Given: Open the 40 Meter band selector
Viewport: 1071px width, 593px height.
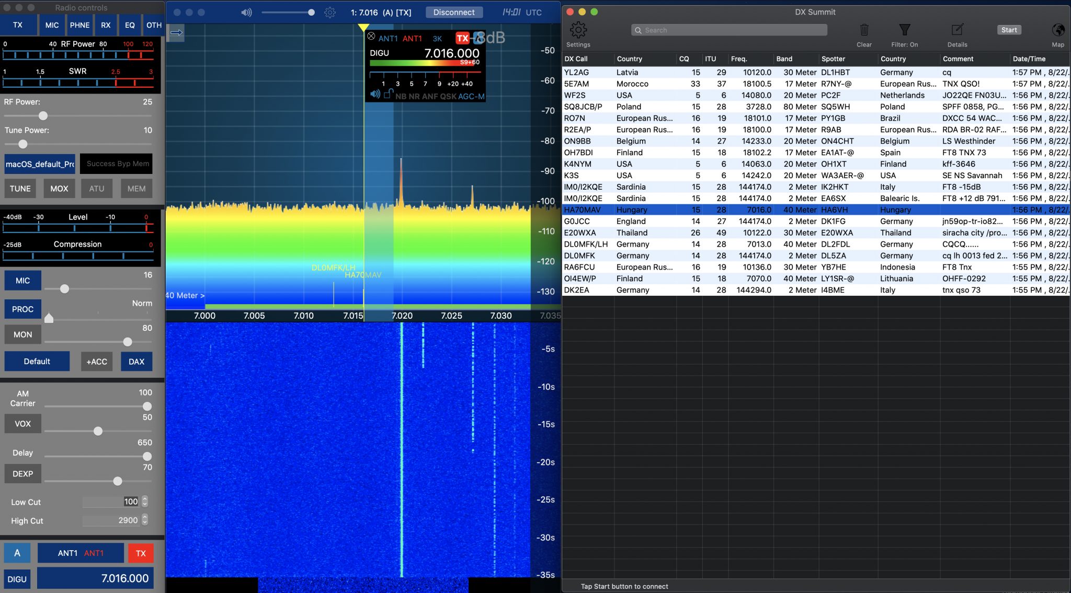Looking at the screenshot, I should pyautogui.click(x=184, y=295).
